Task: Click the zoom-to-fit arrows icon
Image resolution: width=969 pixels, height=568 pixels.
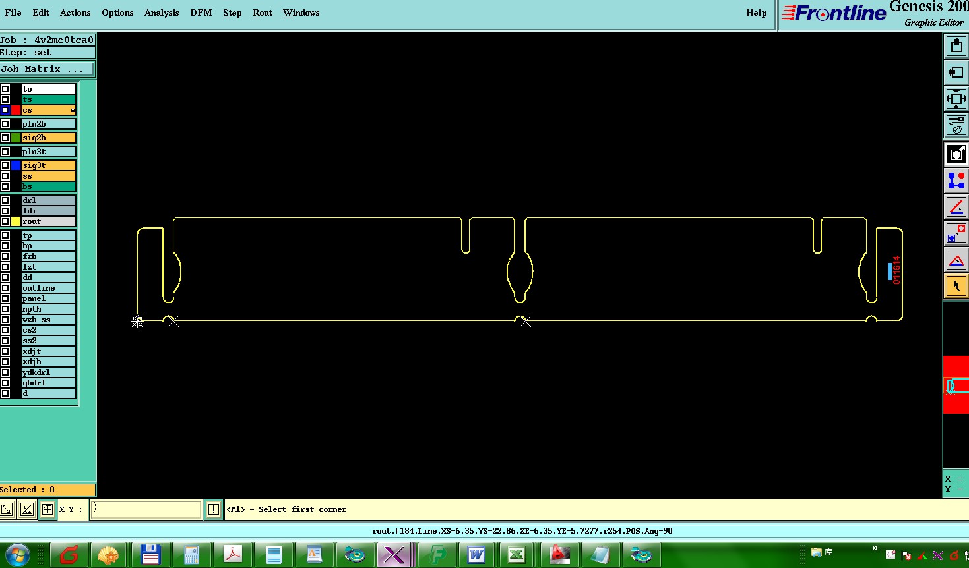Action: point(956,99)
